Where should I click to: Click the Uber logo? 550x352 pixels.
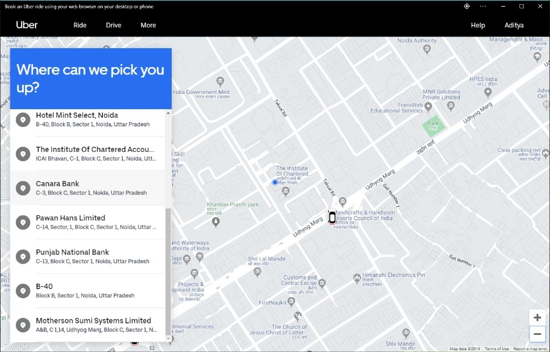point(27,25)
